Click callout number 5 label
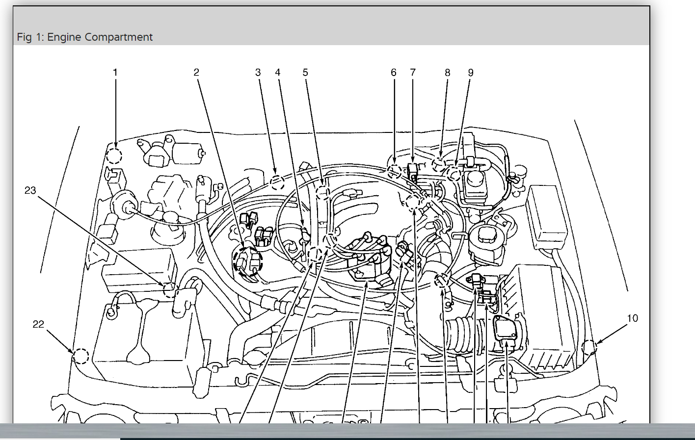 click(305, 73)
